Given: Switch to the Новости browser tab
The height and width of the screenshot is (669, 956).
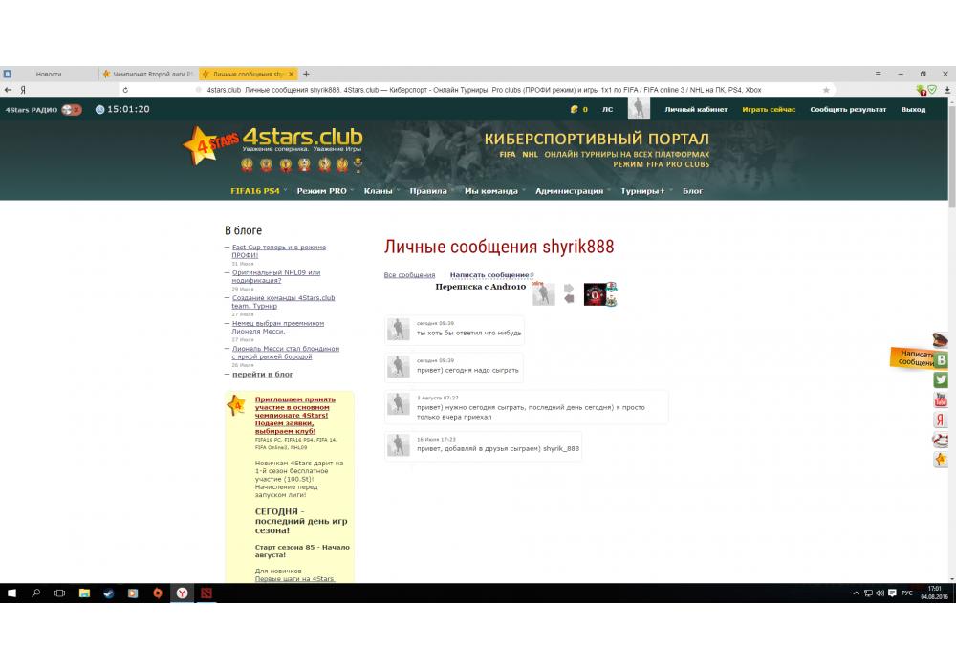Looking at the screenshot, I should pos(48,74).
